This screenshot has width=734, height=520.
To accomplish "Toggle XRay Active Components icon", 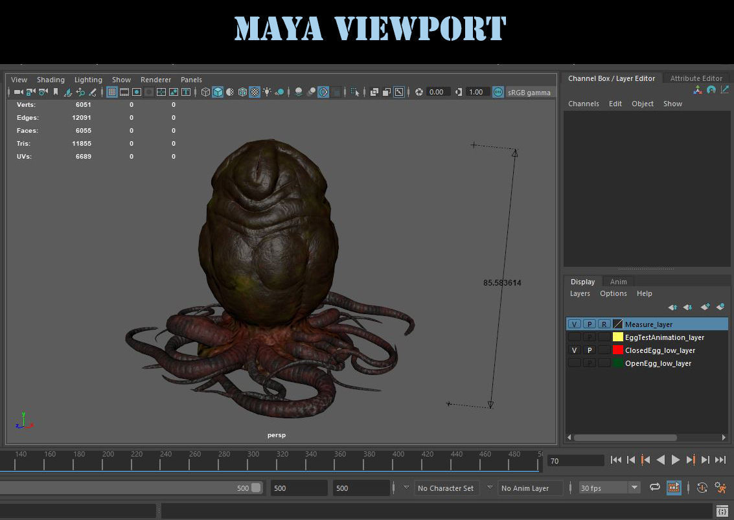I will coord(387,92).
